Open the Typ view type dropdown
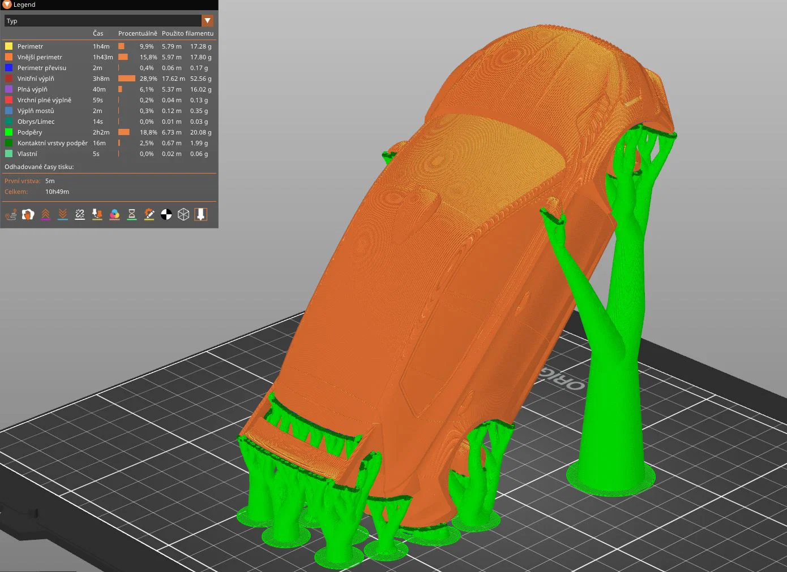Screen dimensions: 787x572 point(109,21)
